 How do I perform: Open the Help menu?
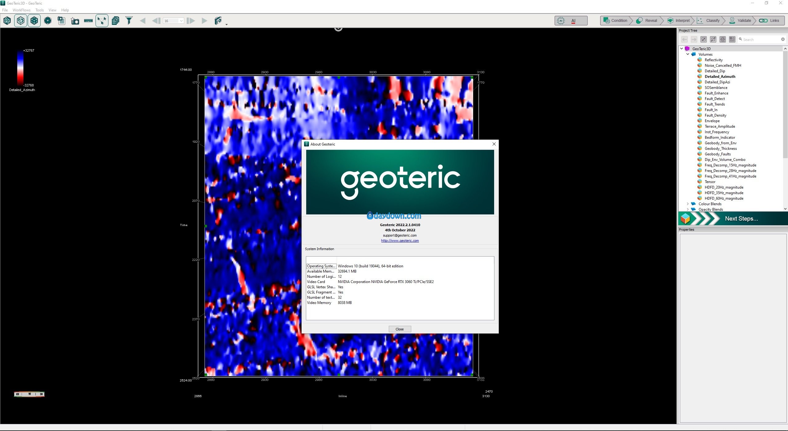(65, 10)
